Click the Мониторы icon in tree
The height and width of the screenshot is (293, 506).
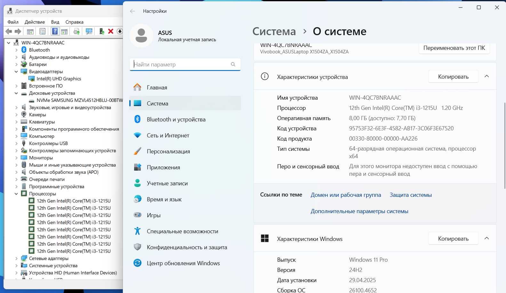[x=24, y=158]
